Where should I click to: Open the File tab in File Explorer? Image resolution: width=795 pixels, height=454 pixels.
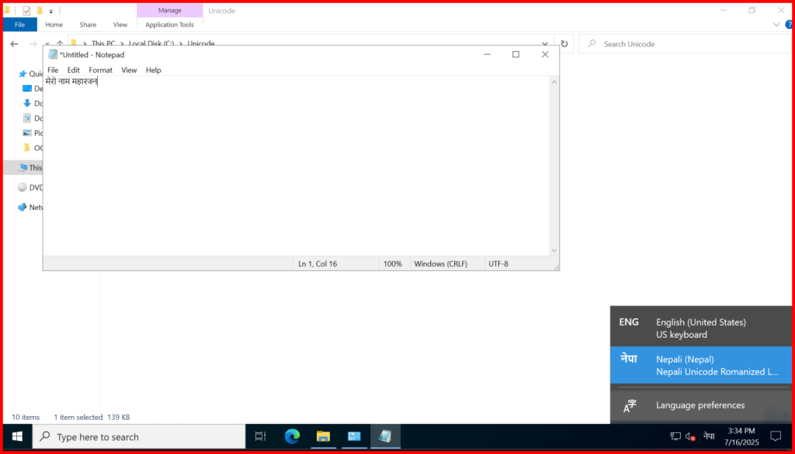(19, 24)
